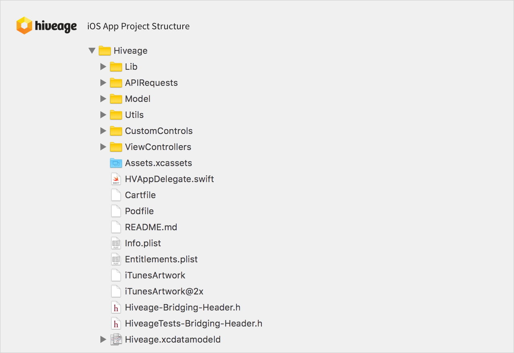Select the Cartfile name text
514x353 pixels.
tap(140, 195)
